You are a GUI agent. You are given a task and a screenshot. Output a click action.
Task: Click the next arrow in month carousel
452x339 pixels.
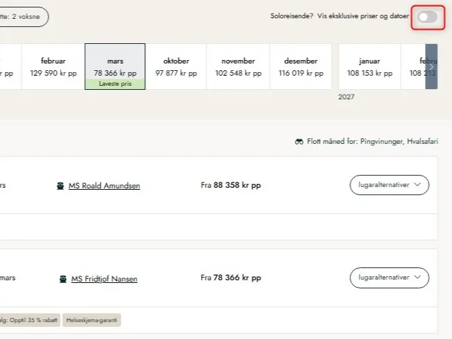[431, 67]
